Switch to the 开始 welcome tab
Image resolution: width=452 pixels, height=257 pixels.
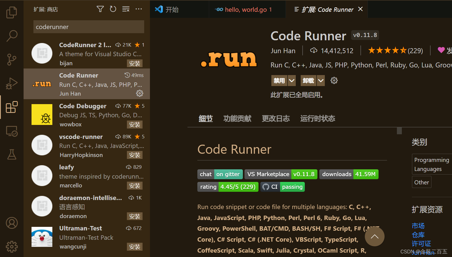pos(179,9)
